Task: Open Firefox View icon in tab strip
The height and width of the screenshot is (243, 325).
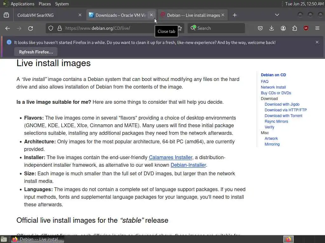Action: coord(6,15)
